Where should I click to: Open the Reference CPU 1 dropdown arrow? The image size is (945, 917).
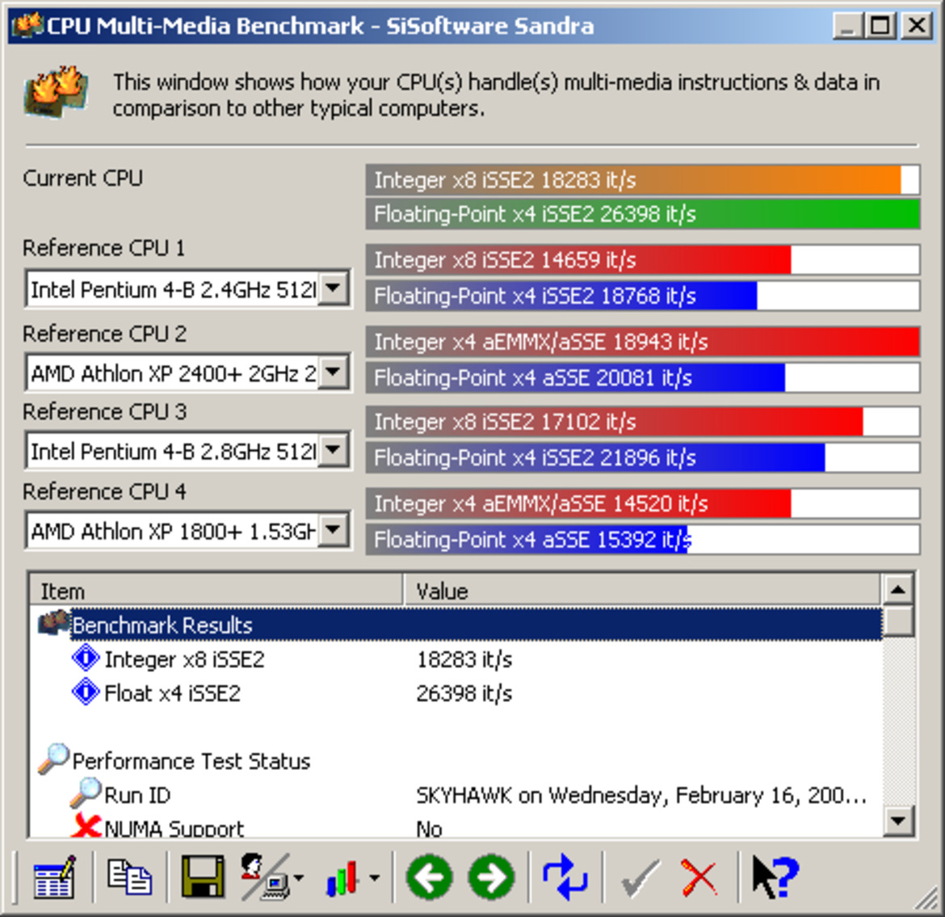pyautogui.click(x=333, y=288)
